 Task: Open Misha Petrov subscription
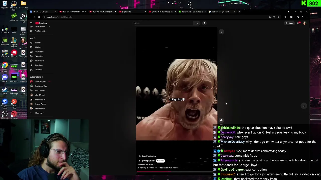[x=40, y=108]
